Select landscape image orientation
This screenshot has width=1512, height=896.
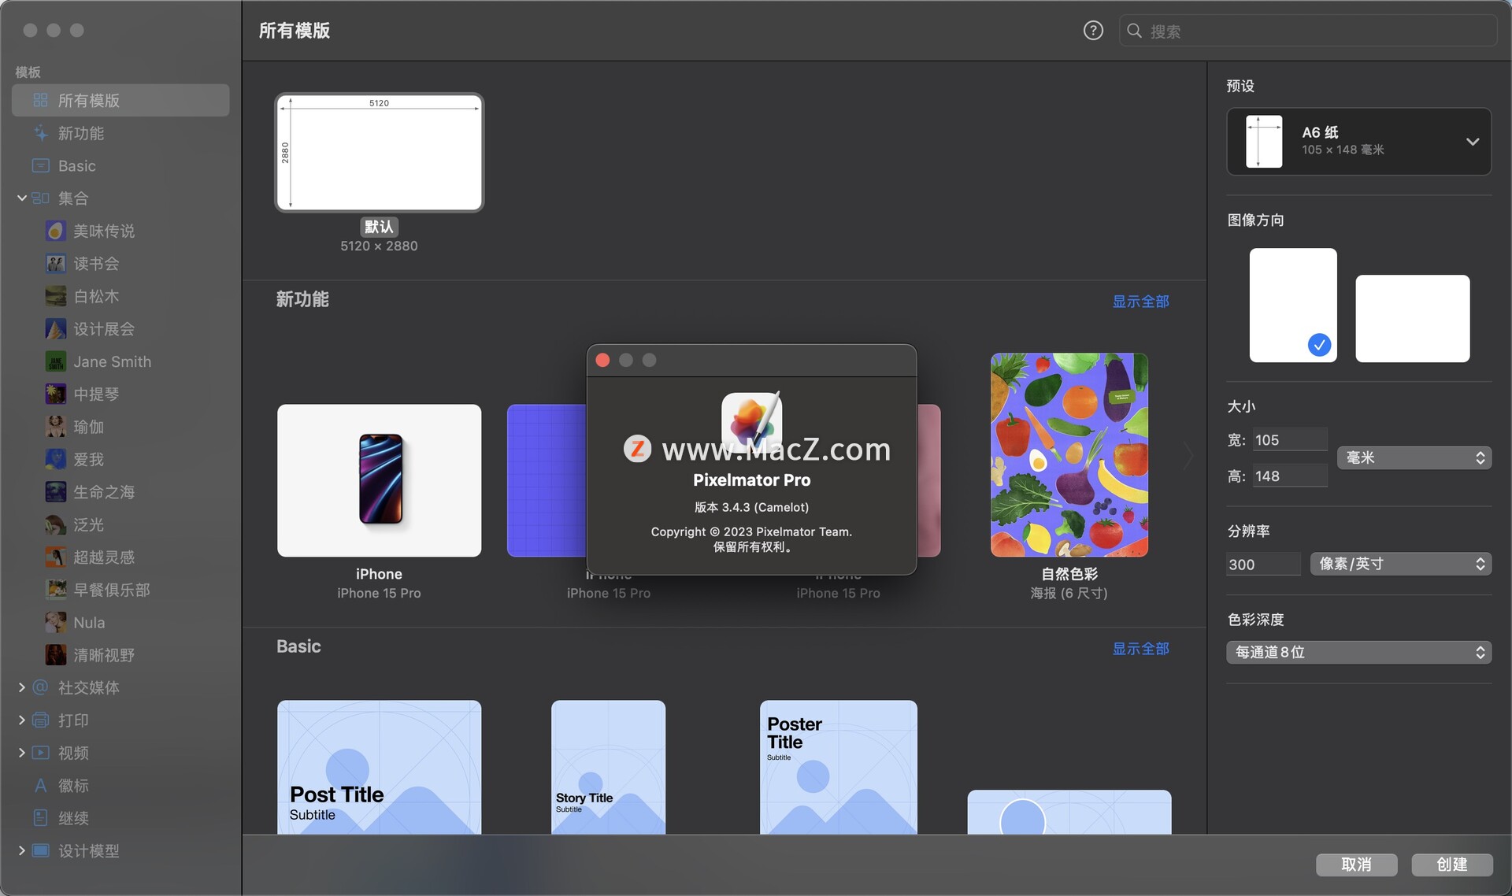coord(1413,319)
